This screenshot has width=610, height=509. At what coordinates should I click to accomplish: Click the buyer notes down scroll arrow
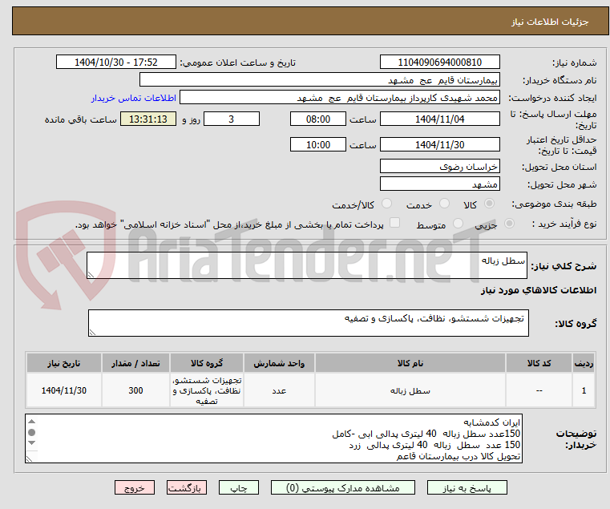tap(32, 442)
